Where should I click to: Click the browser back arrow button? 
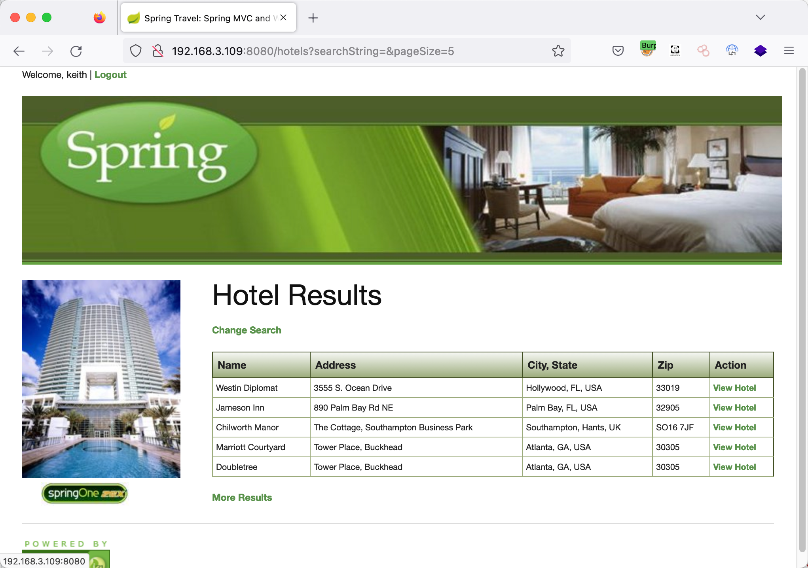pos(19,51)
